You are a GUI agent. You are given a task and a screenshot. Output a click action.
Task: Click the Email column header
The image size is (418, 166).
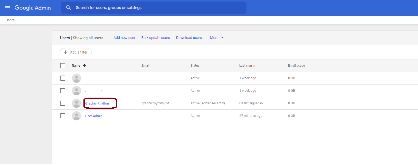tap(146, 66)
